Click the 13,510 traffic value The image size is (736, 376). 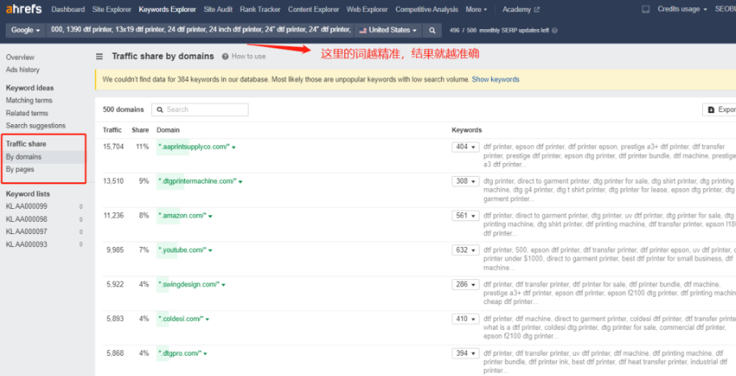point(113,181)
